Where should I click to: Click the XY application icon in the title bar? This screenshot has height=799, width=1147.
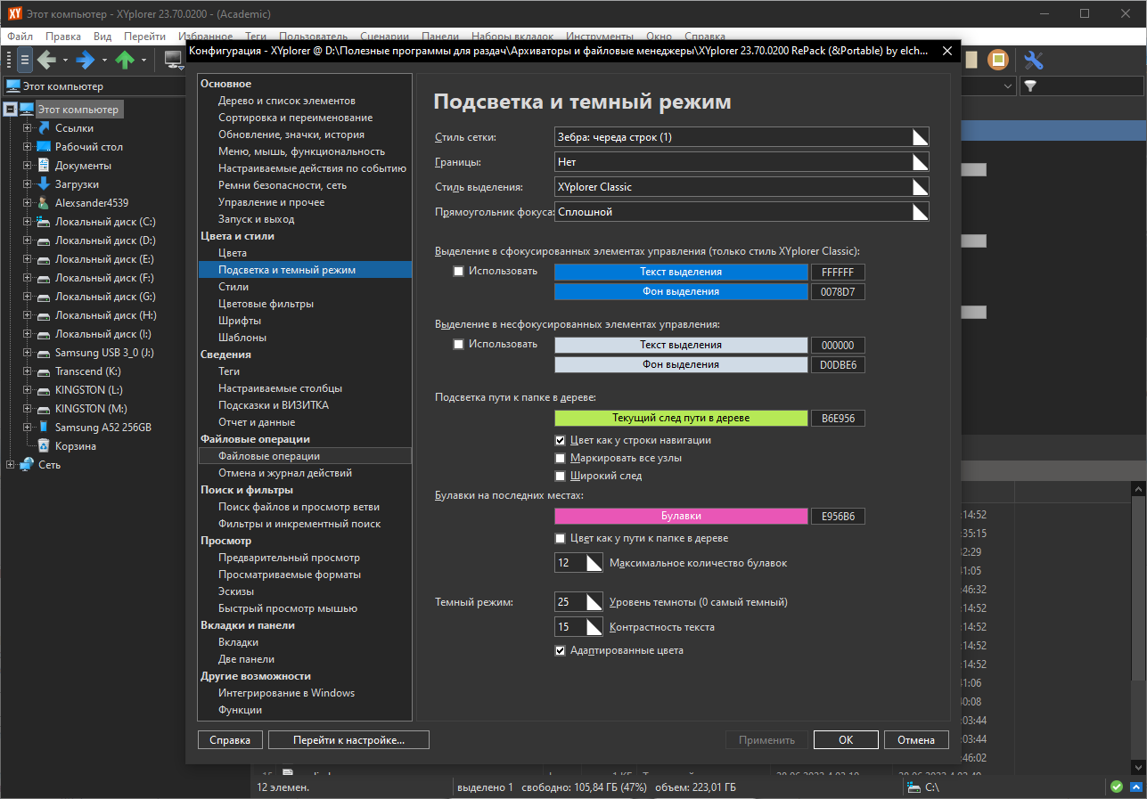15,13
